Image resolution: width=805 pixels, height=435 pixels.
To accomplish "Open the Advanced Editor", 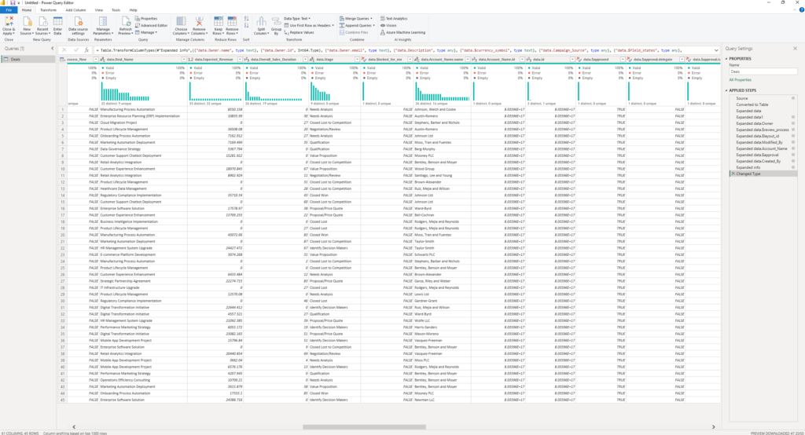I will click(x=152, y=25).
